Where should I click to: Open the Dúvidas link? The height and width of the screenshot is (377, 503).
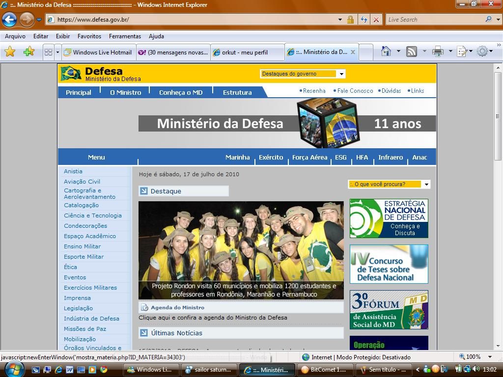391,91
